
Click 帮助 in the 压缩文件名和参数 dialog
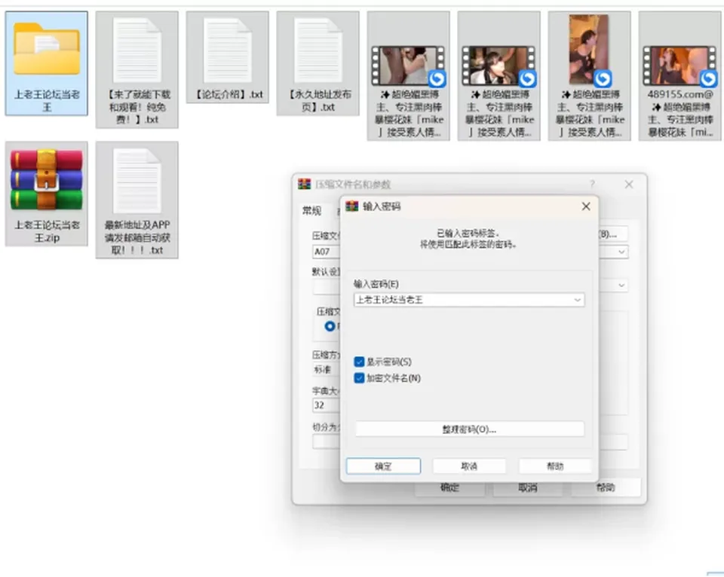[606, 487]
